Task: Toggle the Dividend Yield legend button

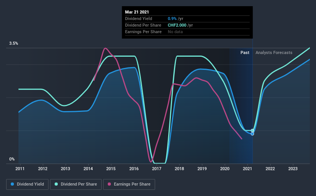Action: [27, 184]
